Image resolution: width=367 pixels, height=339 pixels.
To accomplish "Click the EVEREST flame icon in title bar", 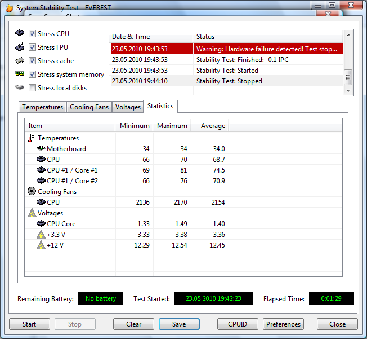I will tap(9, 8).
